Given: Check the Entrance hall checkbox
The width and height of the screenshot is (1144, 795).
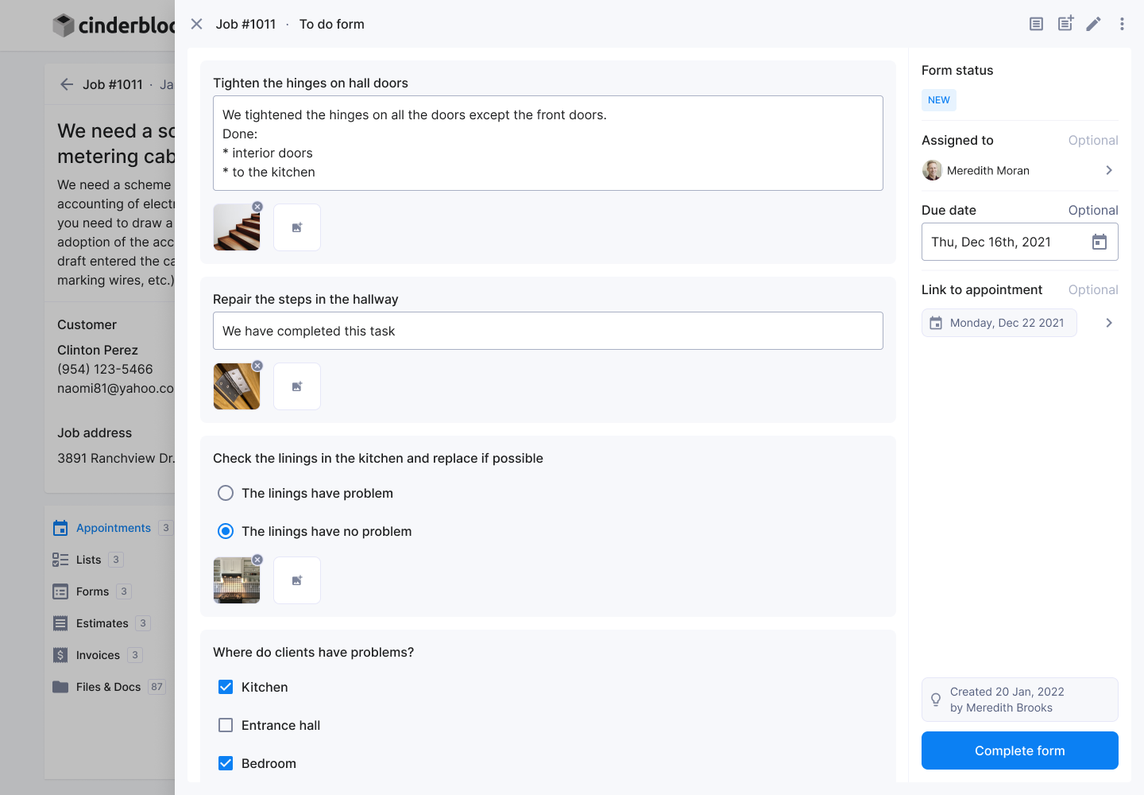Looking at the screenshot, I should 226,725.
